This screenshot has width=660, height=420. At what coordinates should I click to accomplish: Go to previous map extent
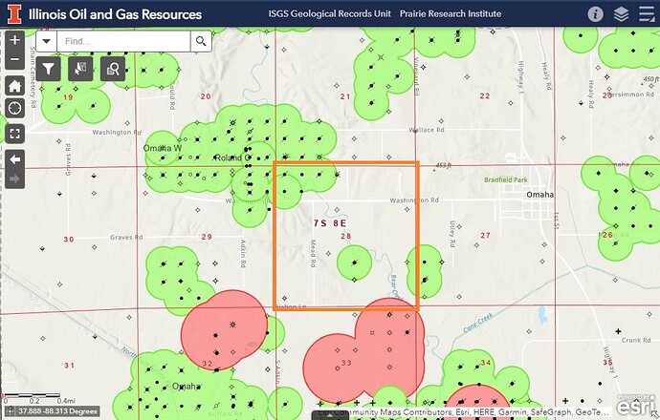tap(14, 159)
